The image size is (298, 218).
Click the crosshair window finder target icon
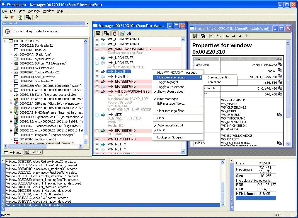[7, 31]
